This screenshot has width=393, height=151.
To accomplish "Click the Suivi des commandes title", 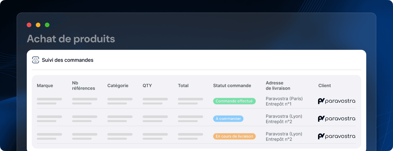I will [x=68, y=60].
